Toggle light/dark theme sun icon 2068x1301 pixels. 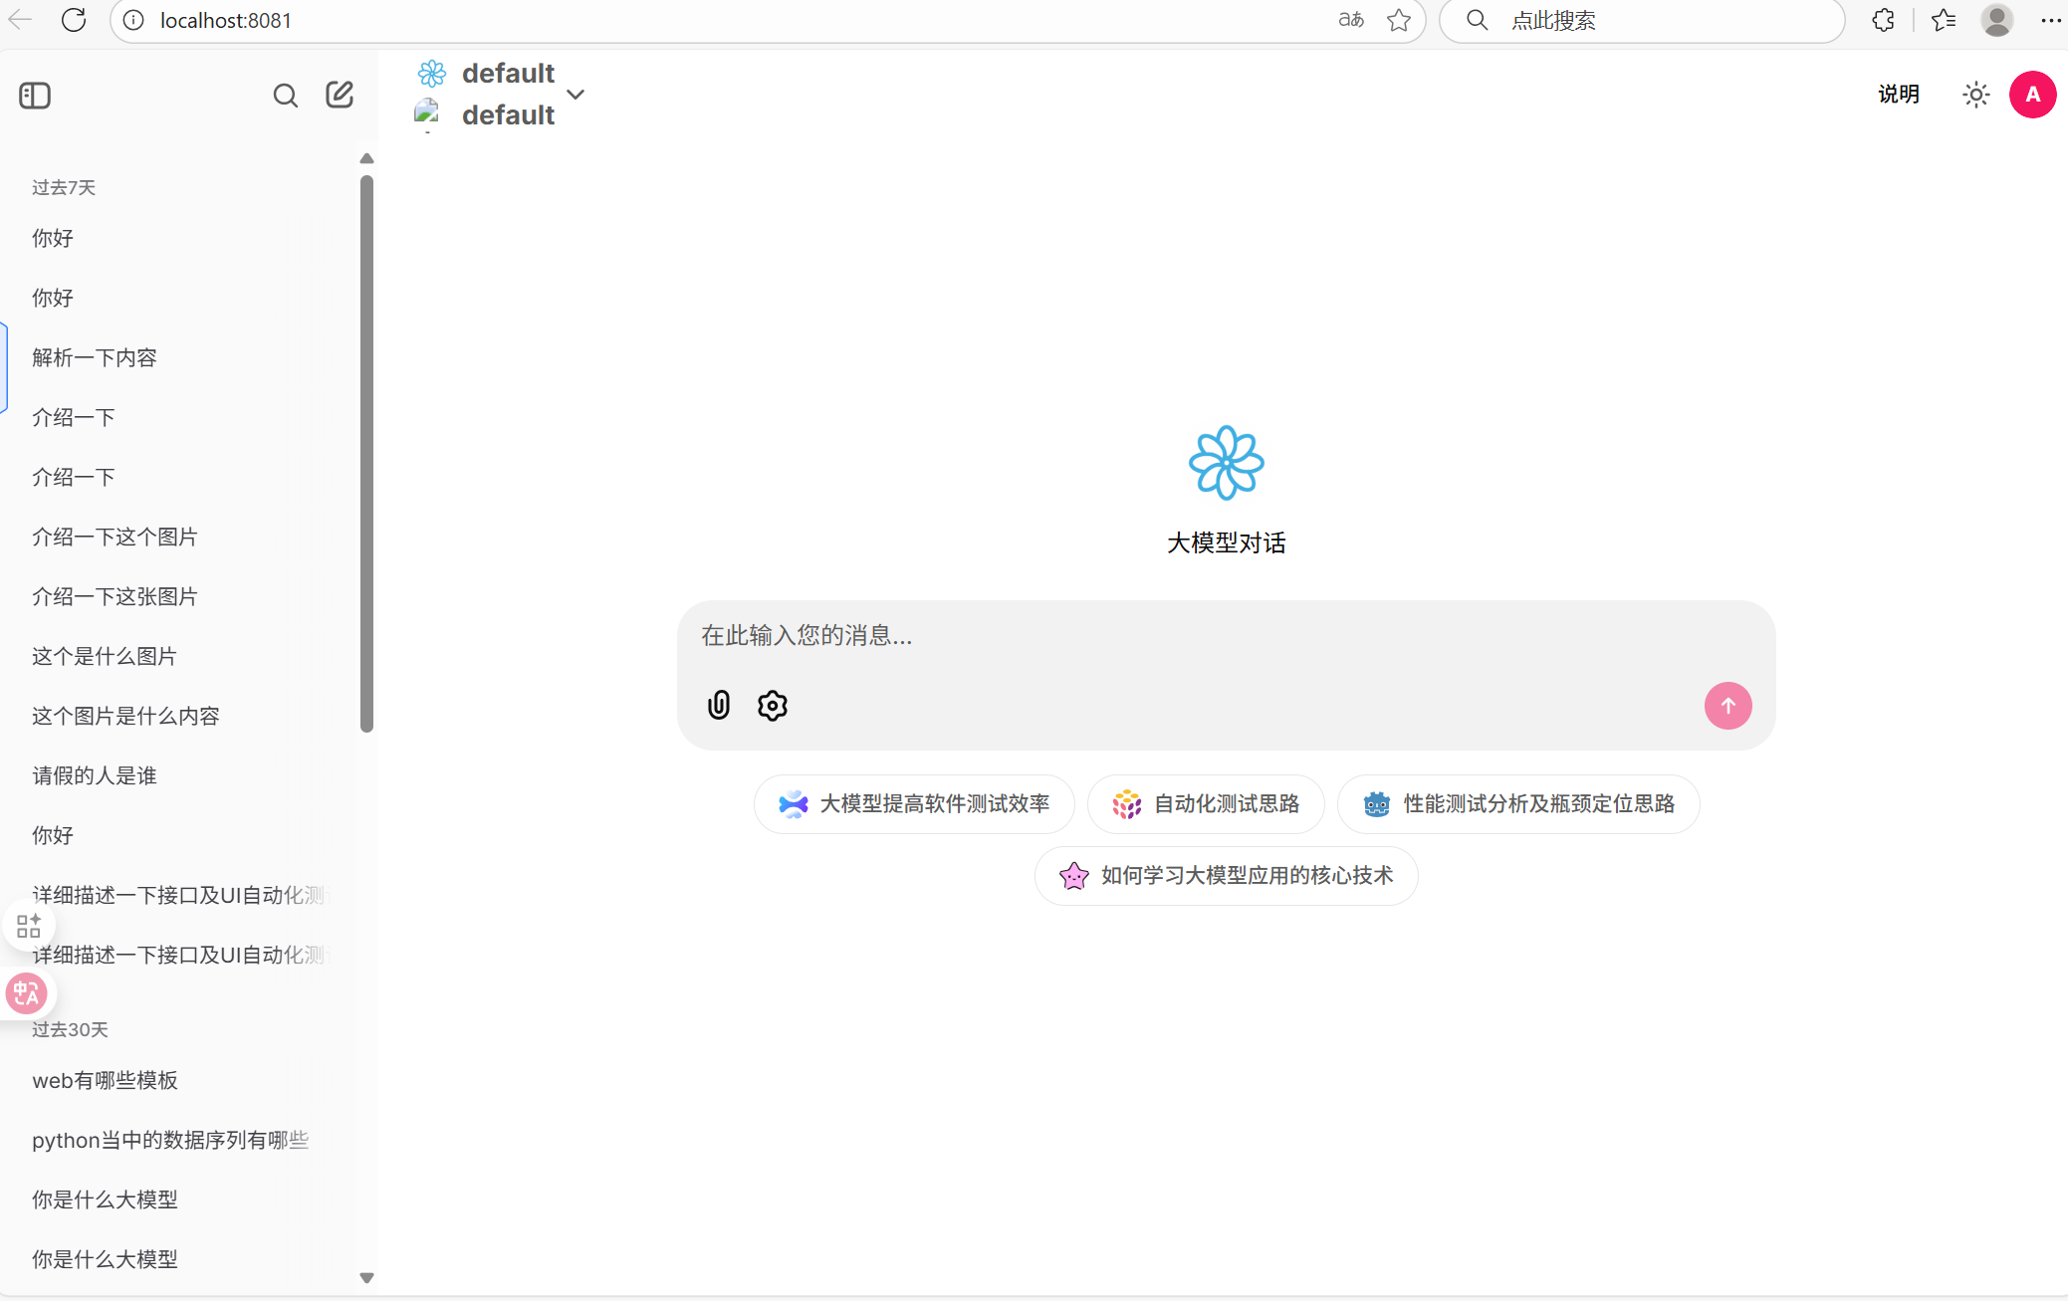(x=1975, y=95)
